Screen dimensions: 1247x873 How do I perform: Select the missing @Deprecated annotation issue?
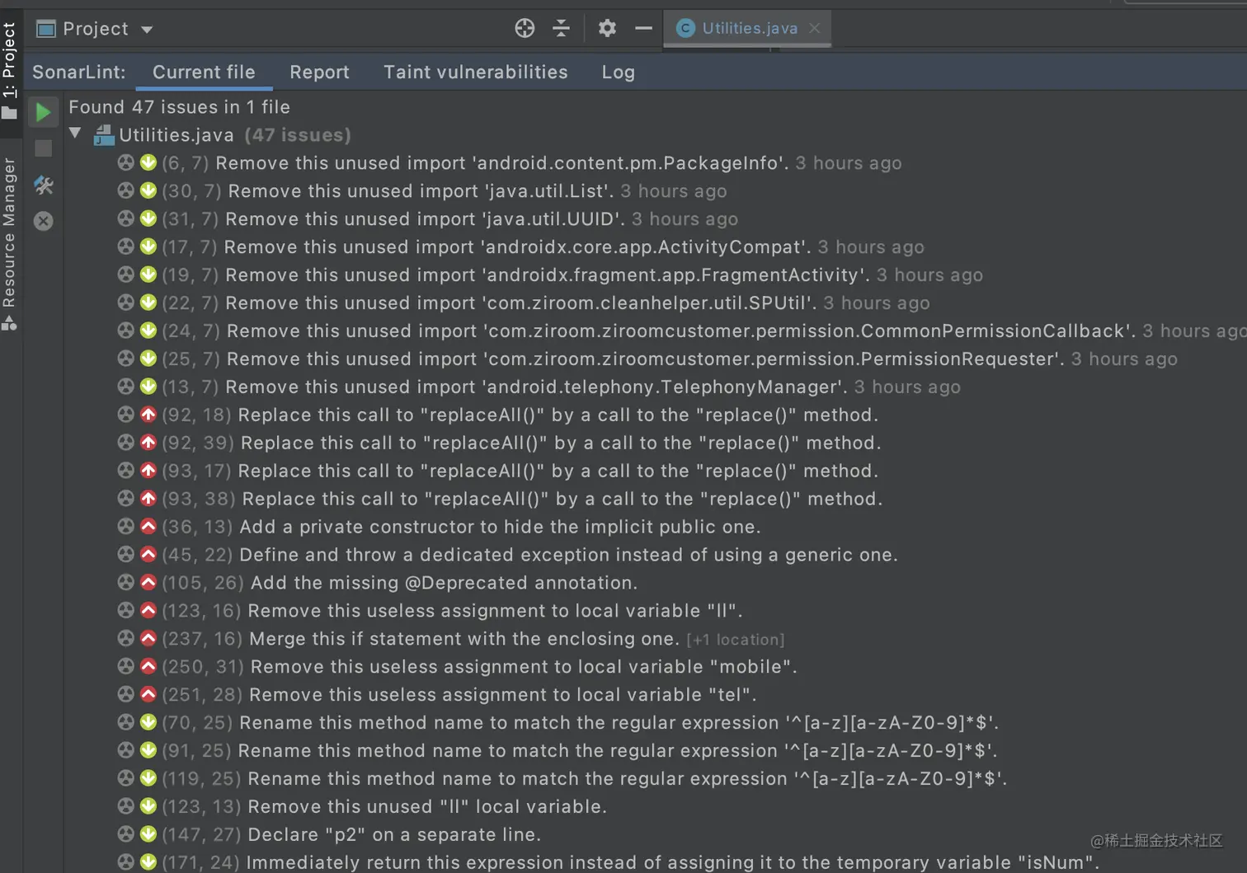point(443,583)
